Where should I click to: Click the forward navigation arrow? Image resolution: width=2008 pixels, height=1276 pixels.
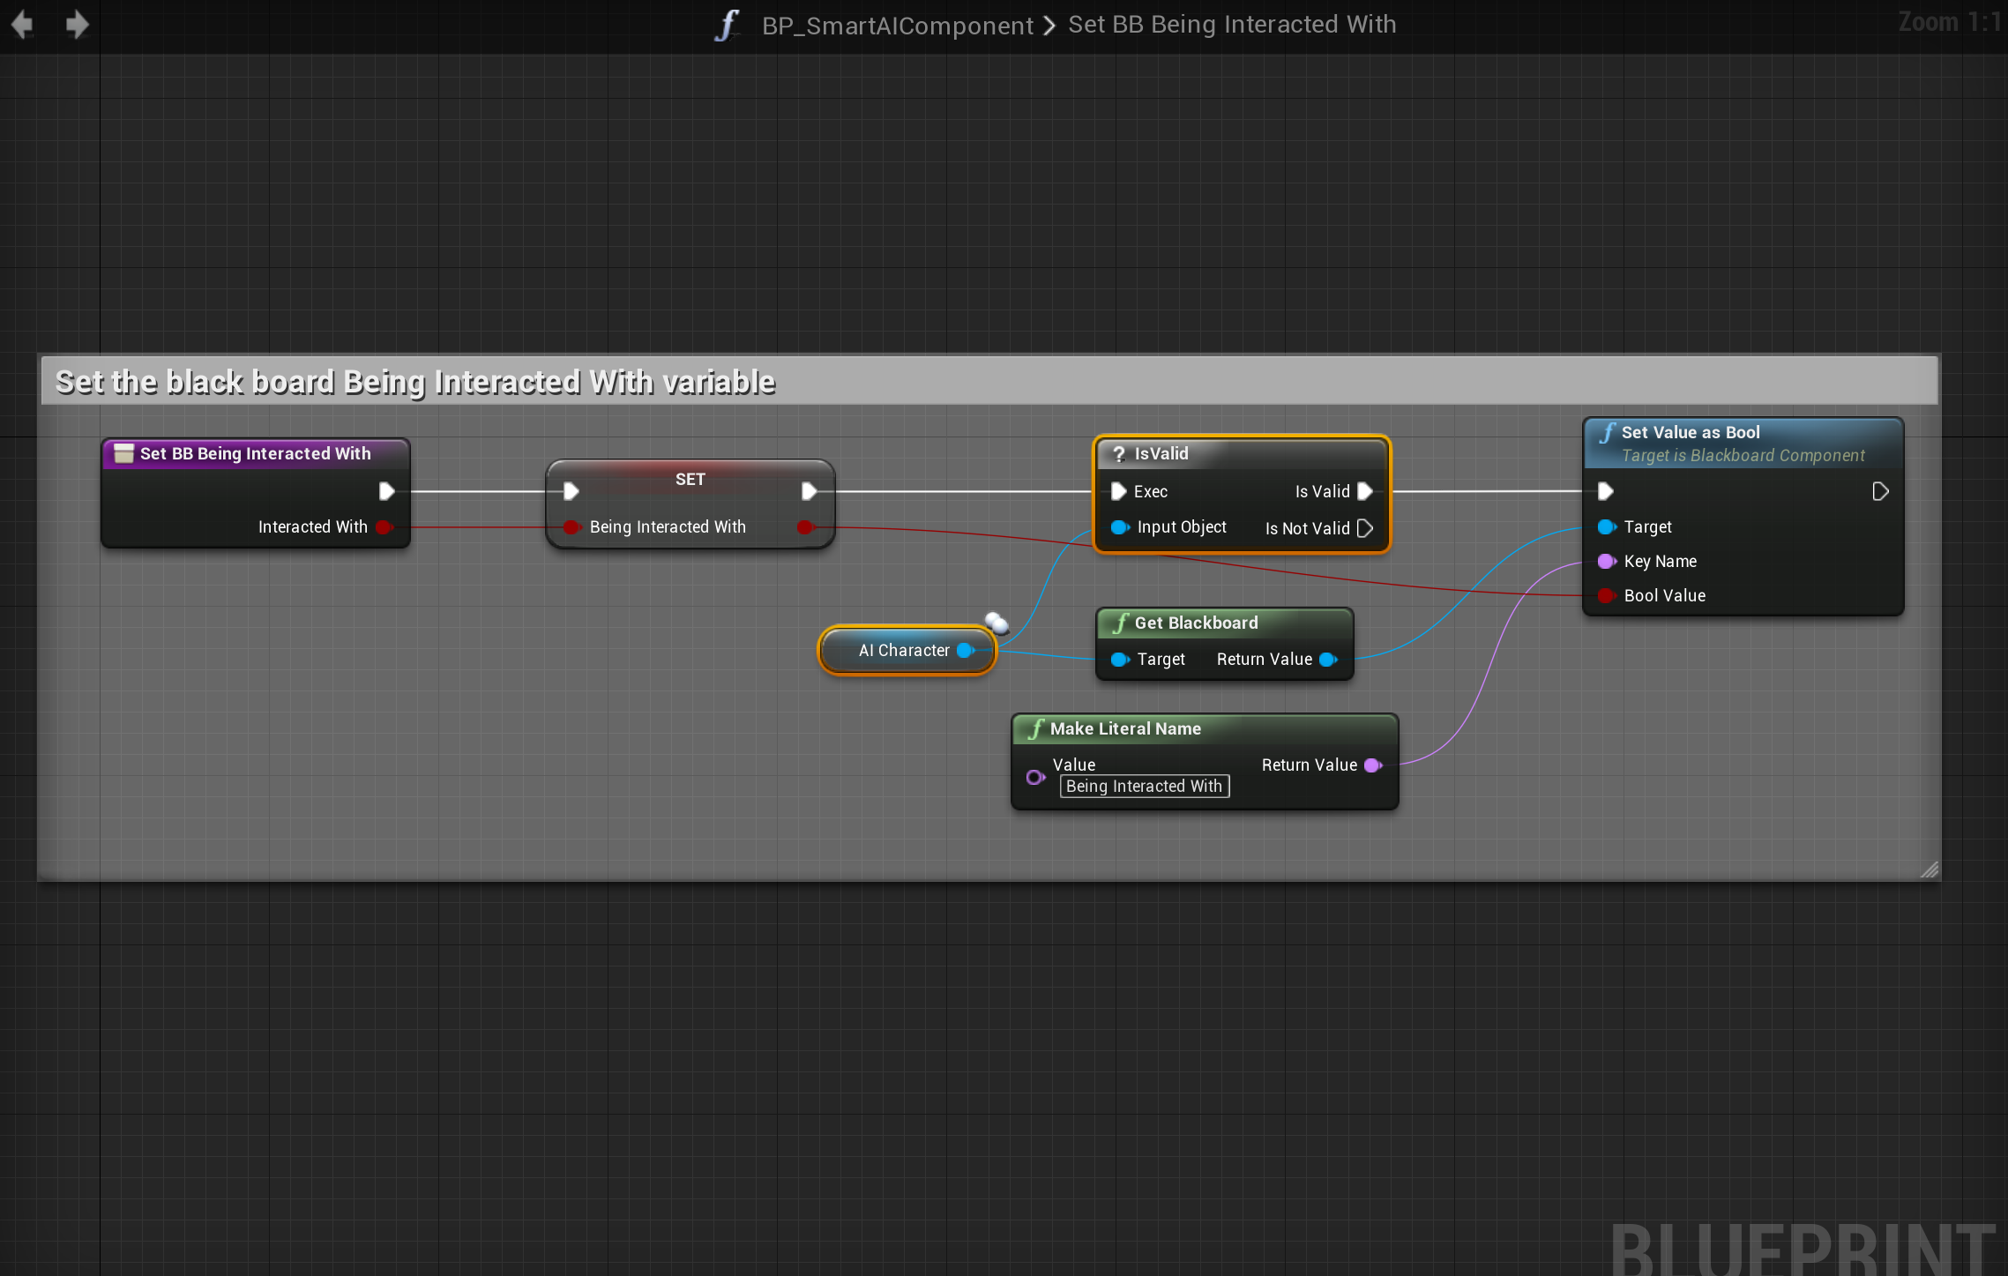pyautogui.click(x=78, y=24)
